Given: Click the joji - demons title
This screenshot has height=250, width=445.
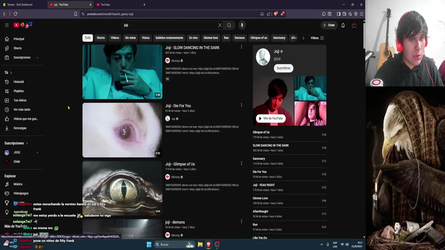Looking at the screenshot, I should point(175,222).
